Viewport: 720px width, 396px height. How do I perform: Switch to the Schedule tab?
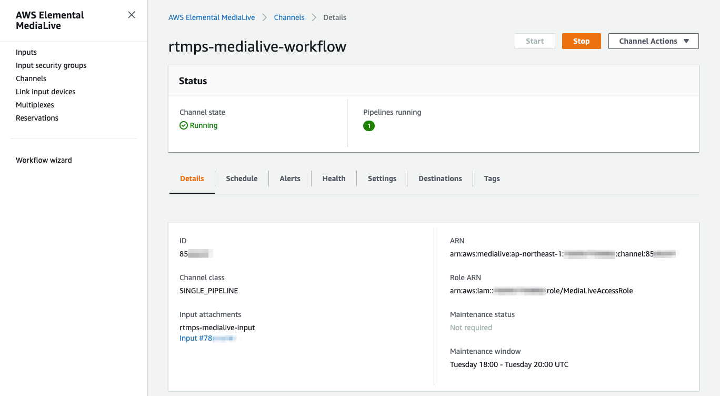(242, 179)
